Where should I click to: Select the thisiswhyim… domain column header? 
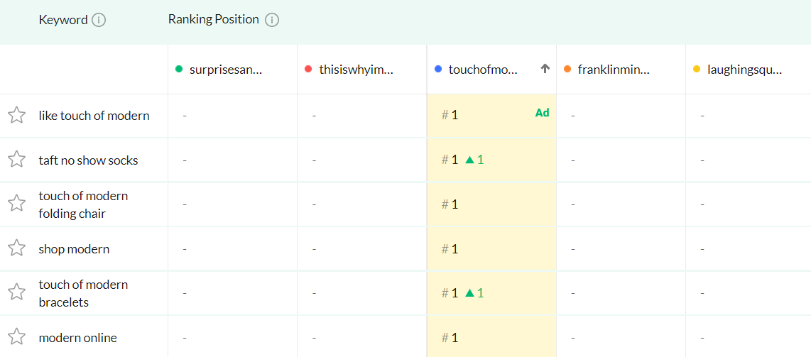(362, 70)
